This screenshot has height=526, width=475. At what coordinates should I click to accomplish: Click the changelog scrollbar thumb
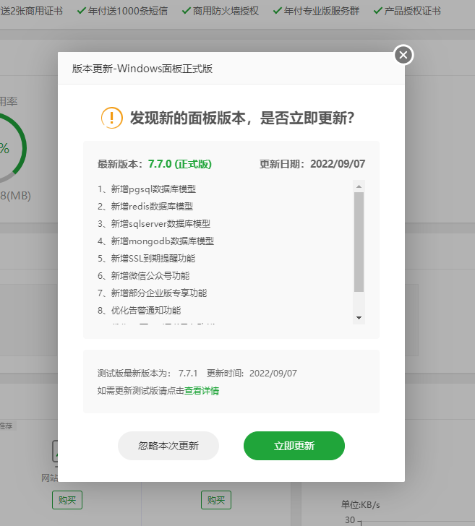pyautogui.click(x=359, y=242)
